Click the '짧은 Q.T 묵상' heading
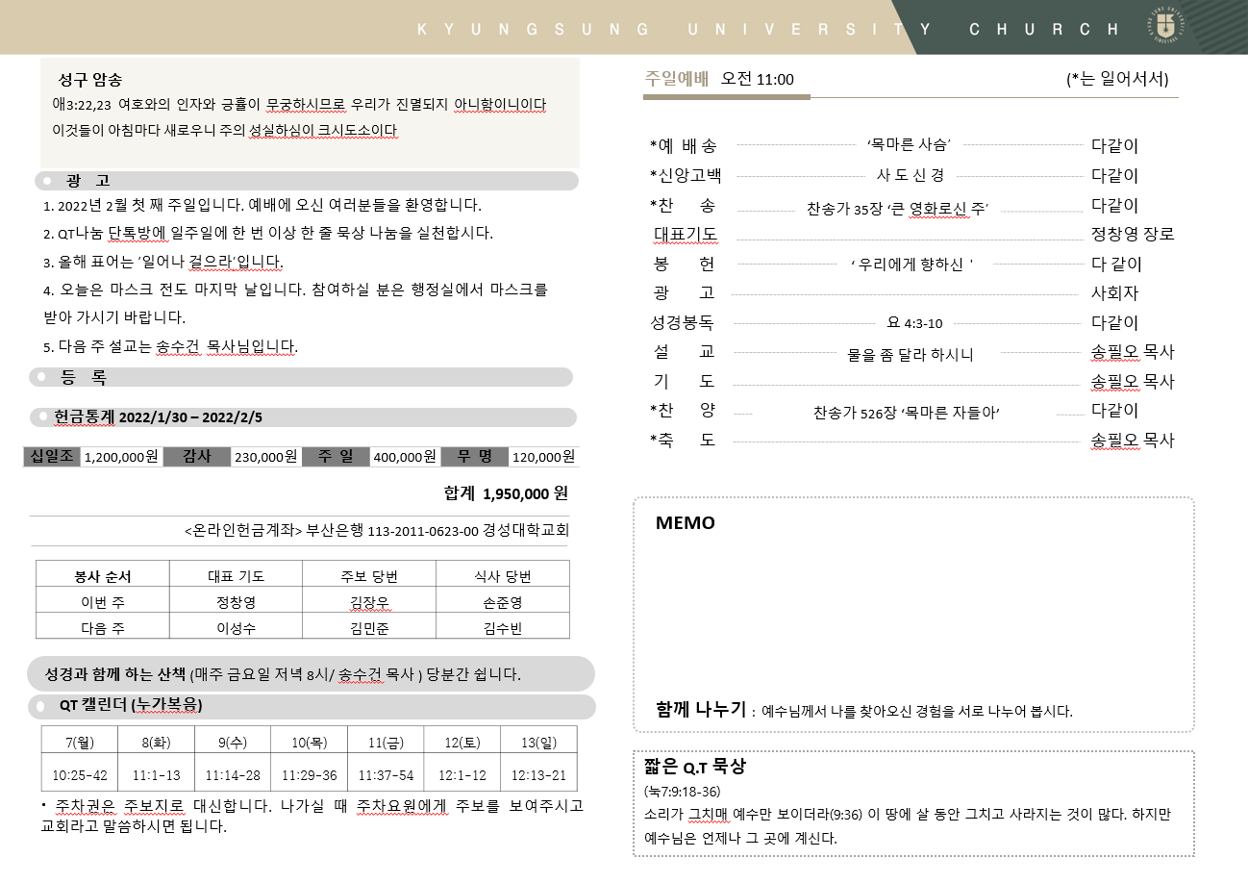1248x883 pixels. click(695, 768)
